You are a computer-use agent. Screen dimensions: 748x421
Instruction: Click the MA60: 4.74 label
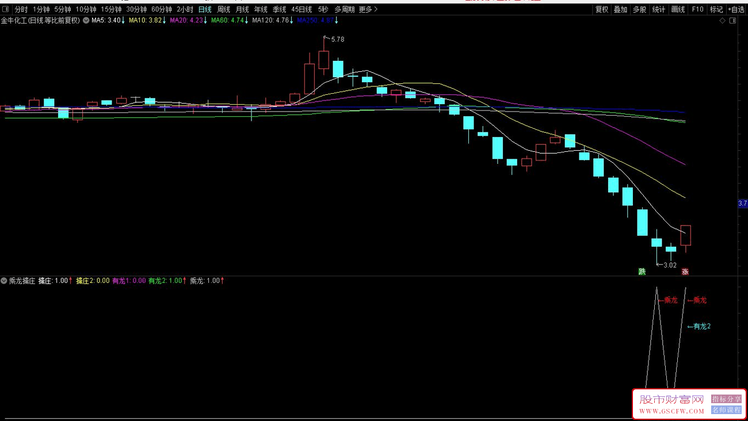tap(230, 21)
